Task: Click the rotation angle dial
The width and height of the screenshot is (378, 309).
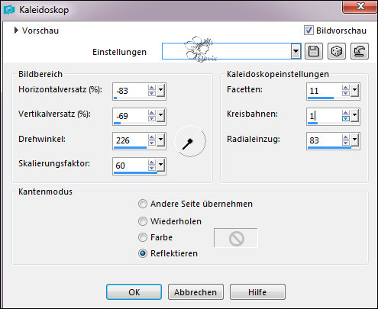Action: pyautogui.click(x=190, y=140)
